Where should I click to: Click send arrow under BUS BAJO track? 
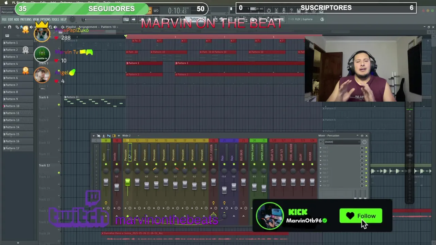click(243, 216)
